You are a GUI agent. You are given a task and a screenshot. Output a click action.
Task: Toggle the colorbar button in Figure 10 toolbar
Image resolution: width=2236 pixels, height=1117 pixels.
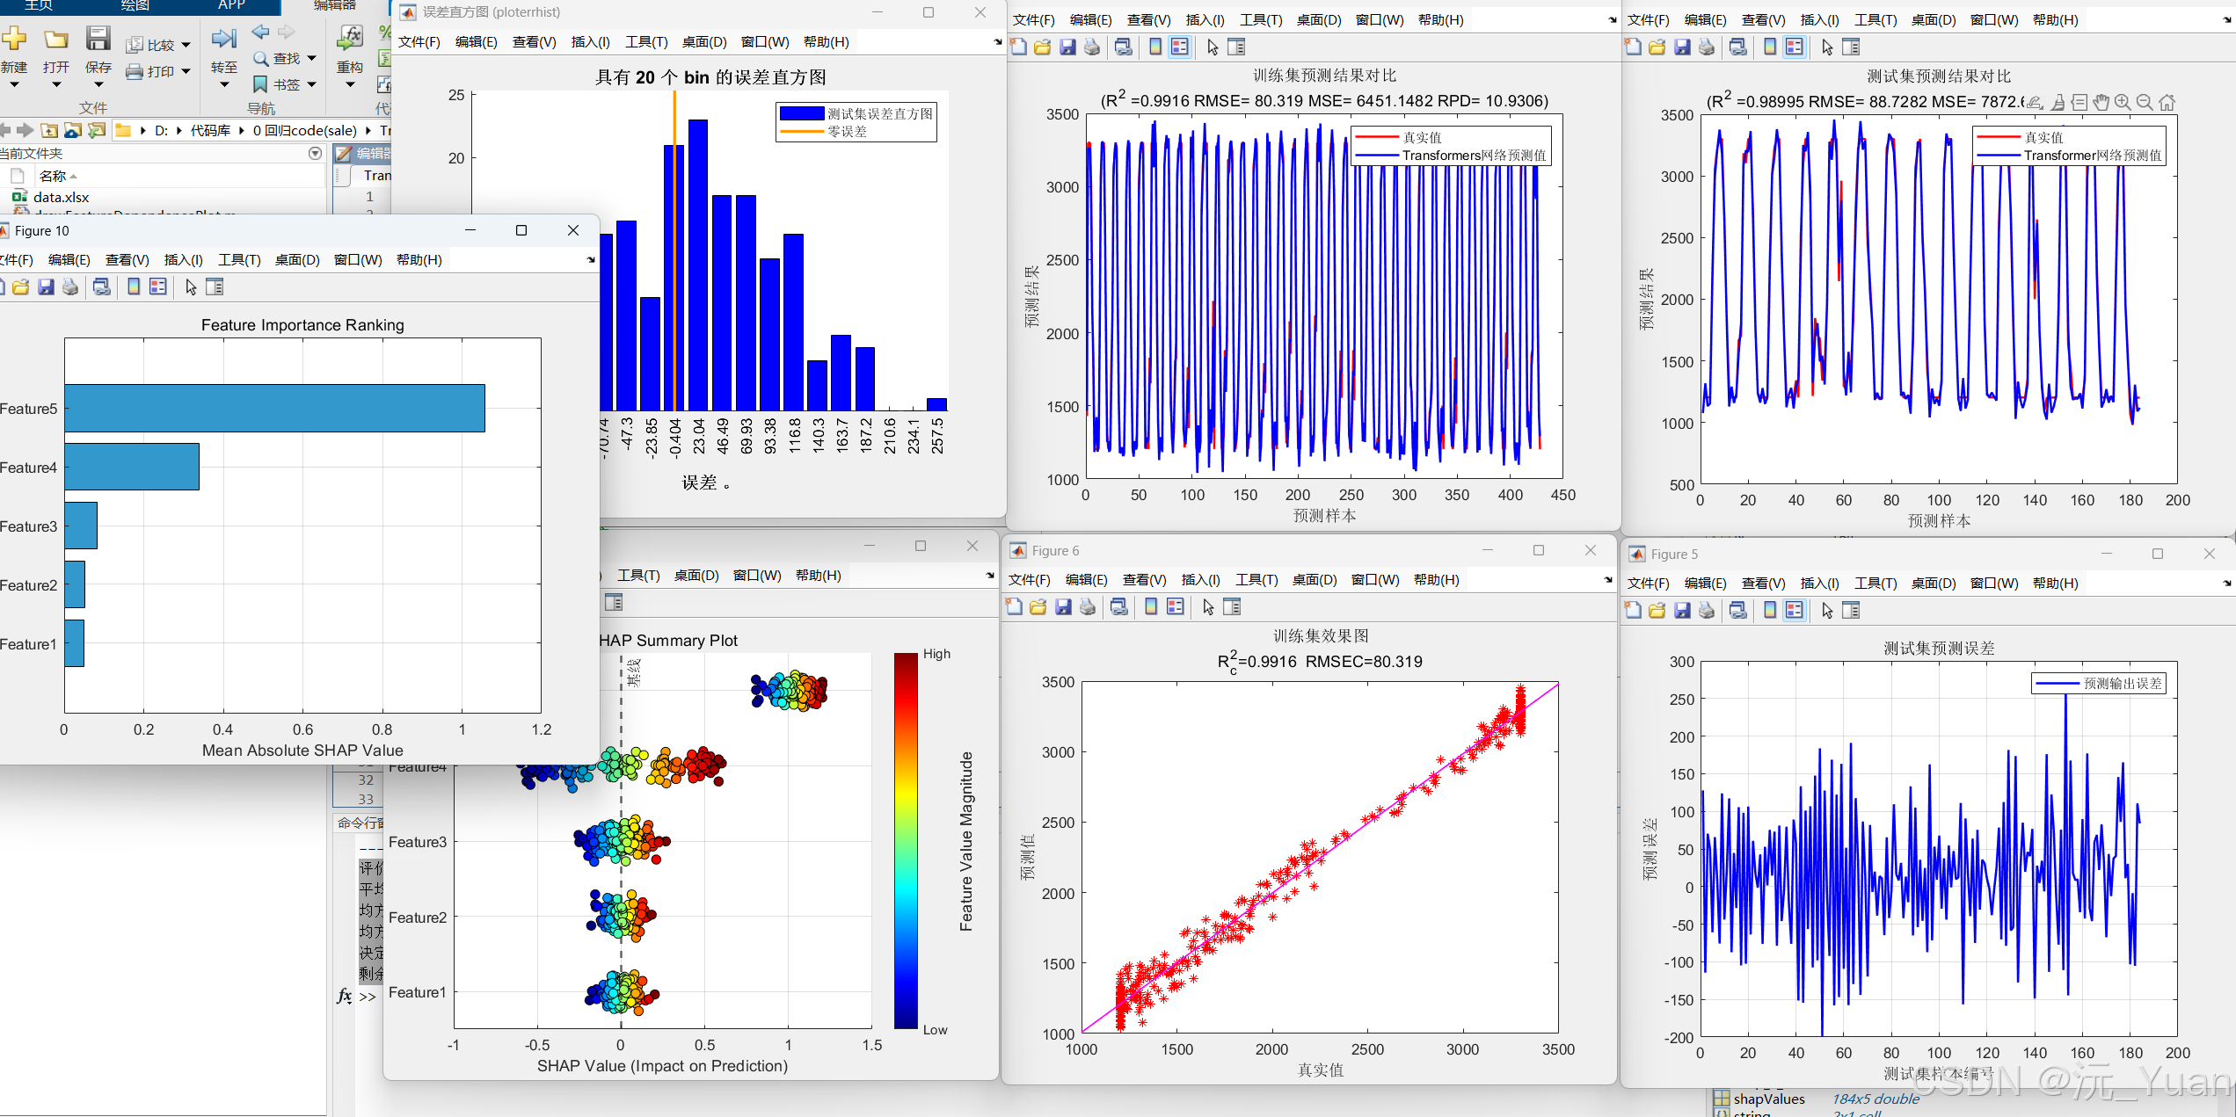[134, 287]
